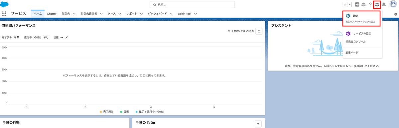Toggle the 完了済み legend item
Screen dimensions: 399x128
pyautogui.click(x=106, y=111)
